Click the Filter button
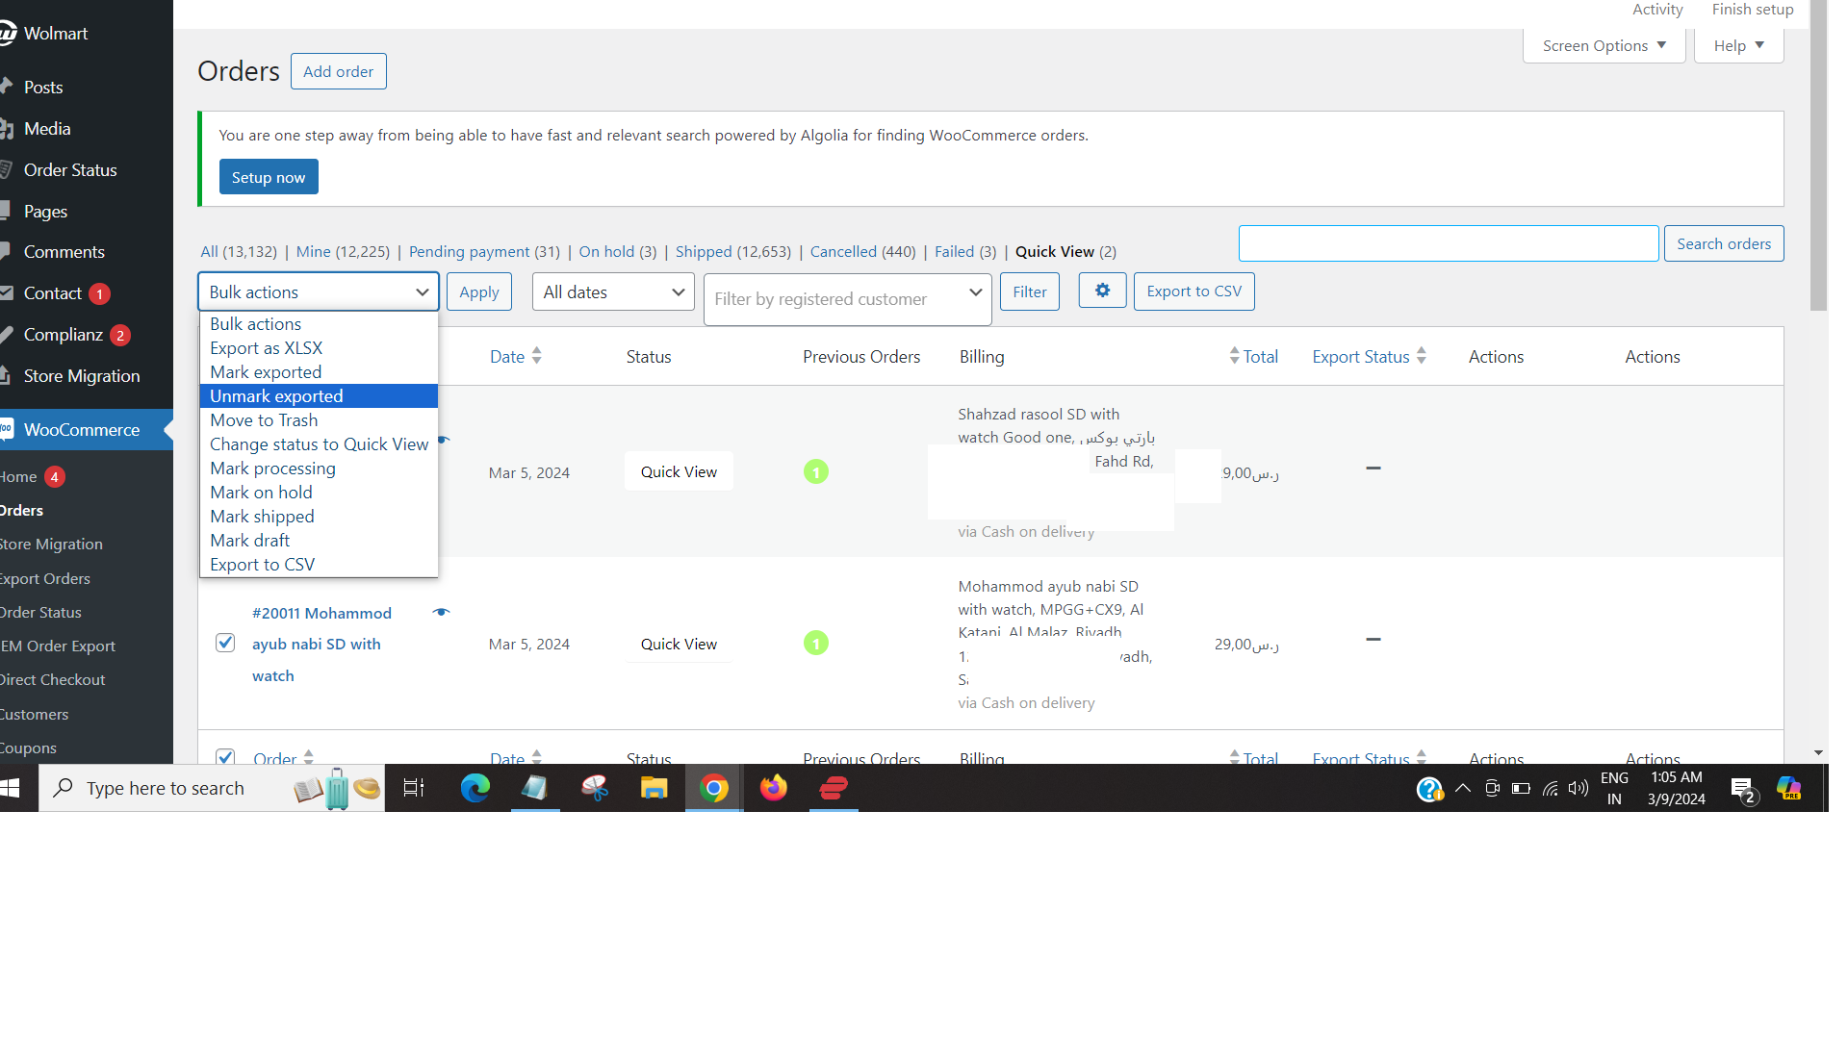The height and width of the screenshot is (1039, 1848). (x=1030, y=291)
